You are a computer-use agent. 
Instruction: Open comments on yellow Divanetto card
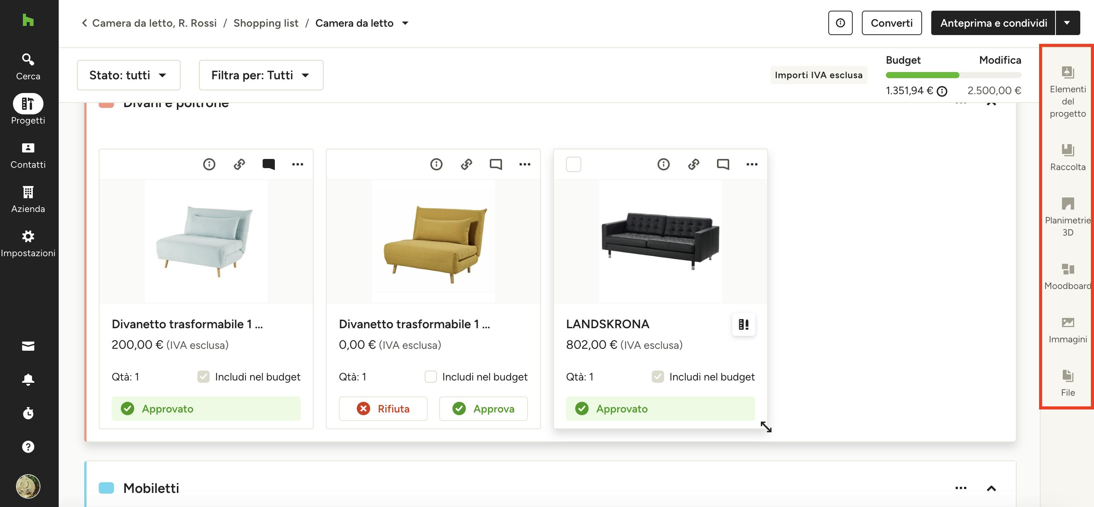(x=496, y=164)
